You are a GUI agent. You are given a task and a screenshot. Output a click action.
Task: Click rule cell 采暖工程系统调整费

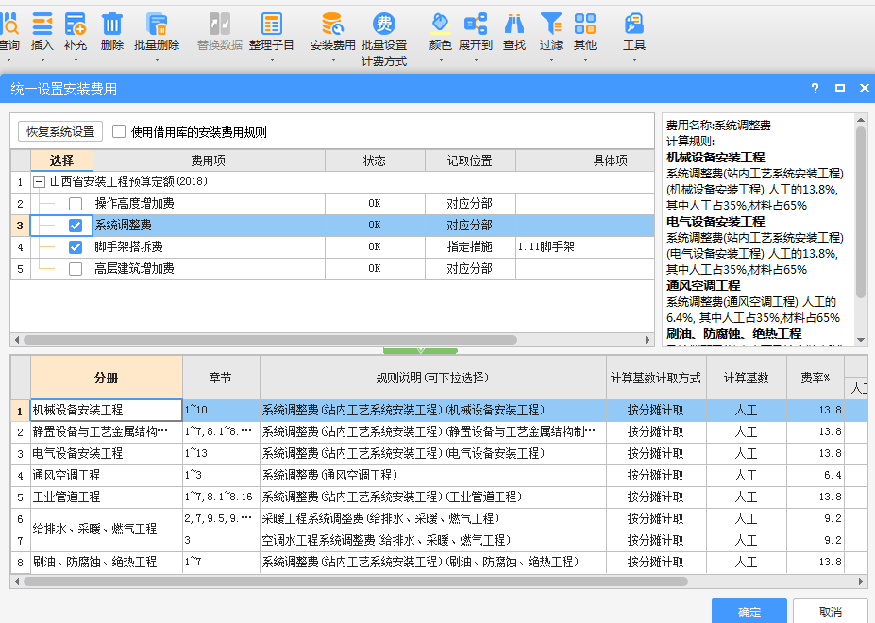tap(433, 519)
